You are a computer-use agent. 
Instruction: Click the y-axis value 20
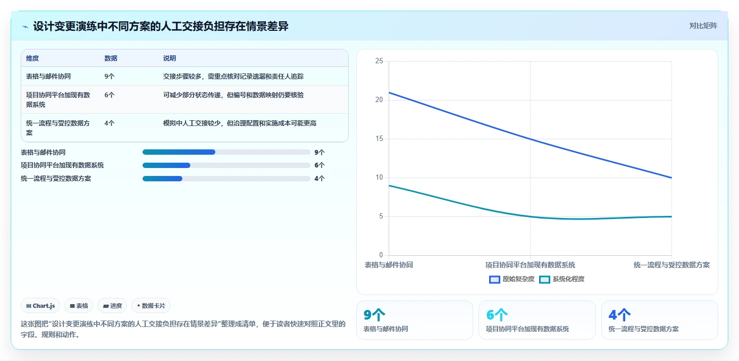[x=379, y=100]
